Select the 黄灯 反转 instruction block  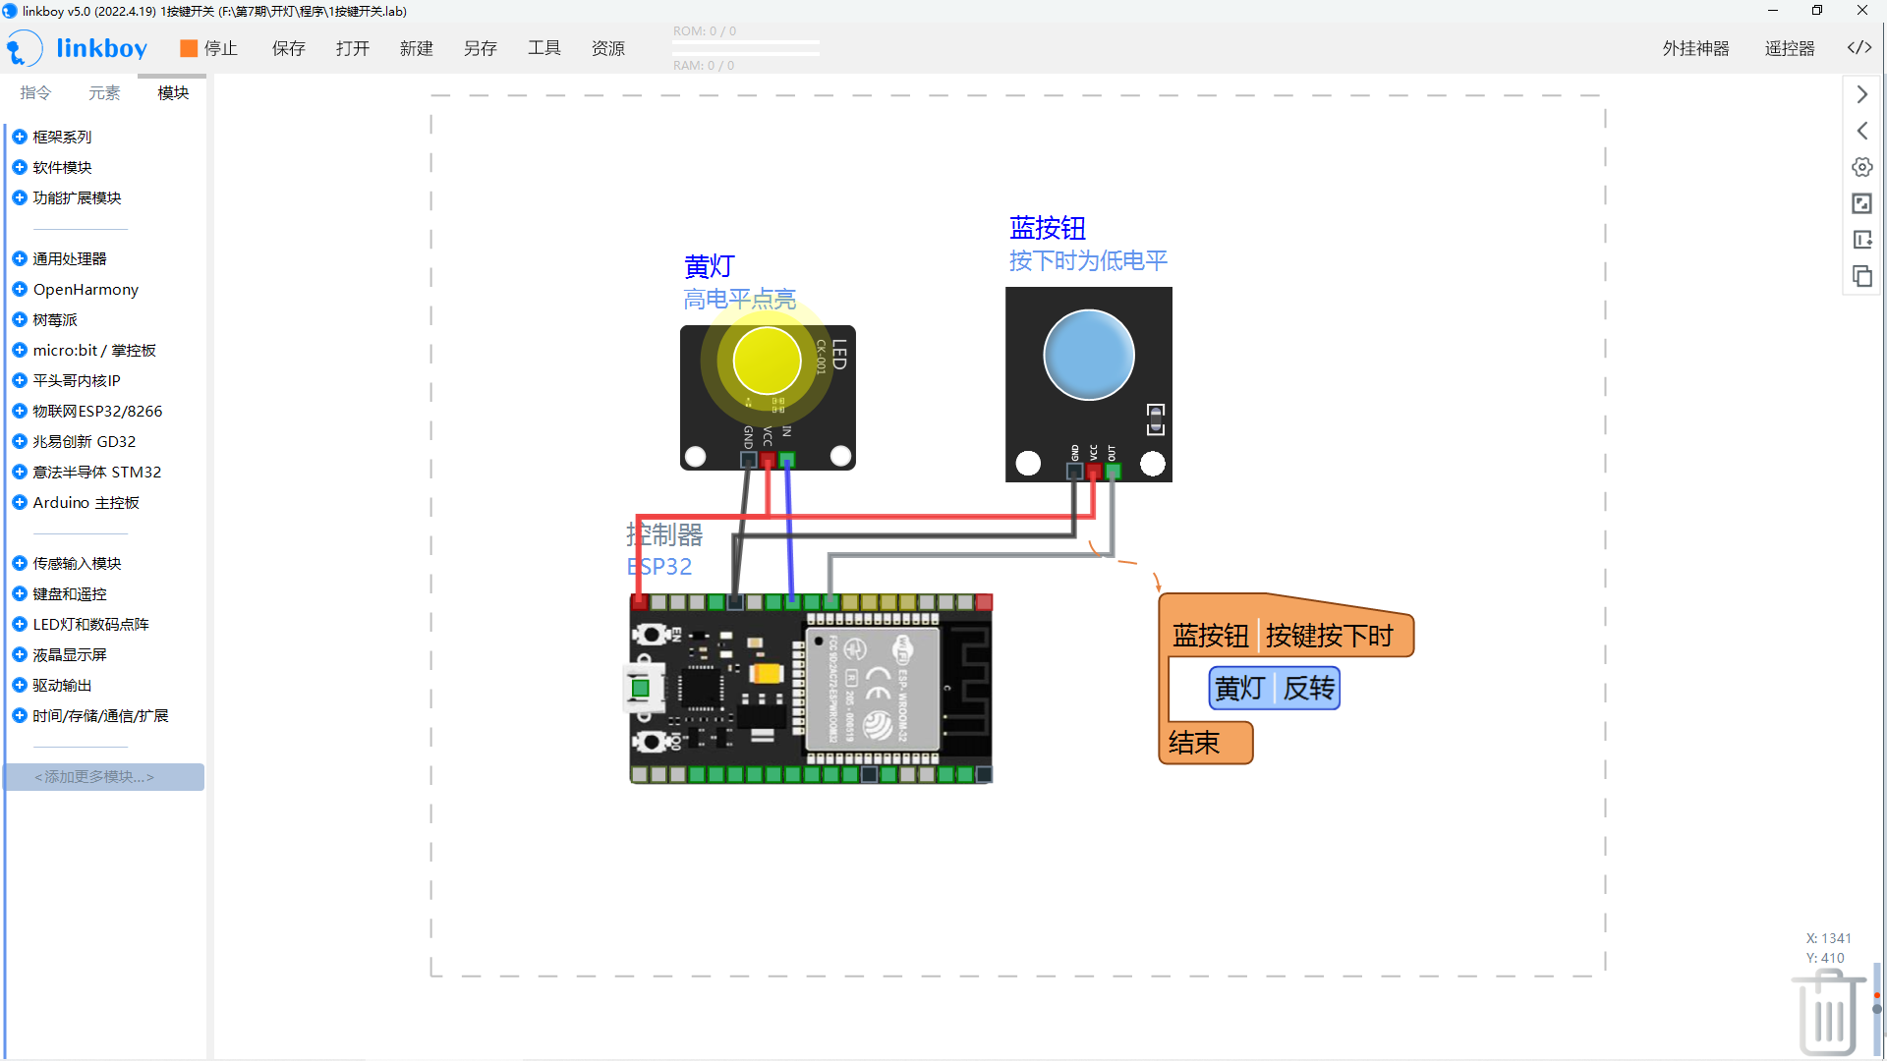point(1274,689)
